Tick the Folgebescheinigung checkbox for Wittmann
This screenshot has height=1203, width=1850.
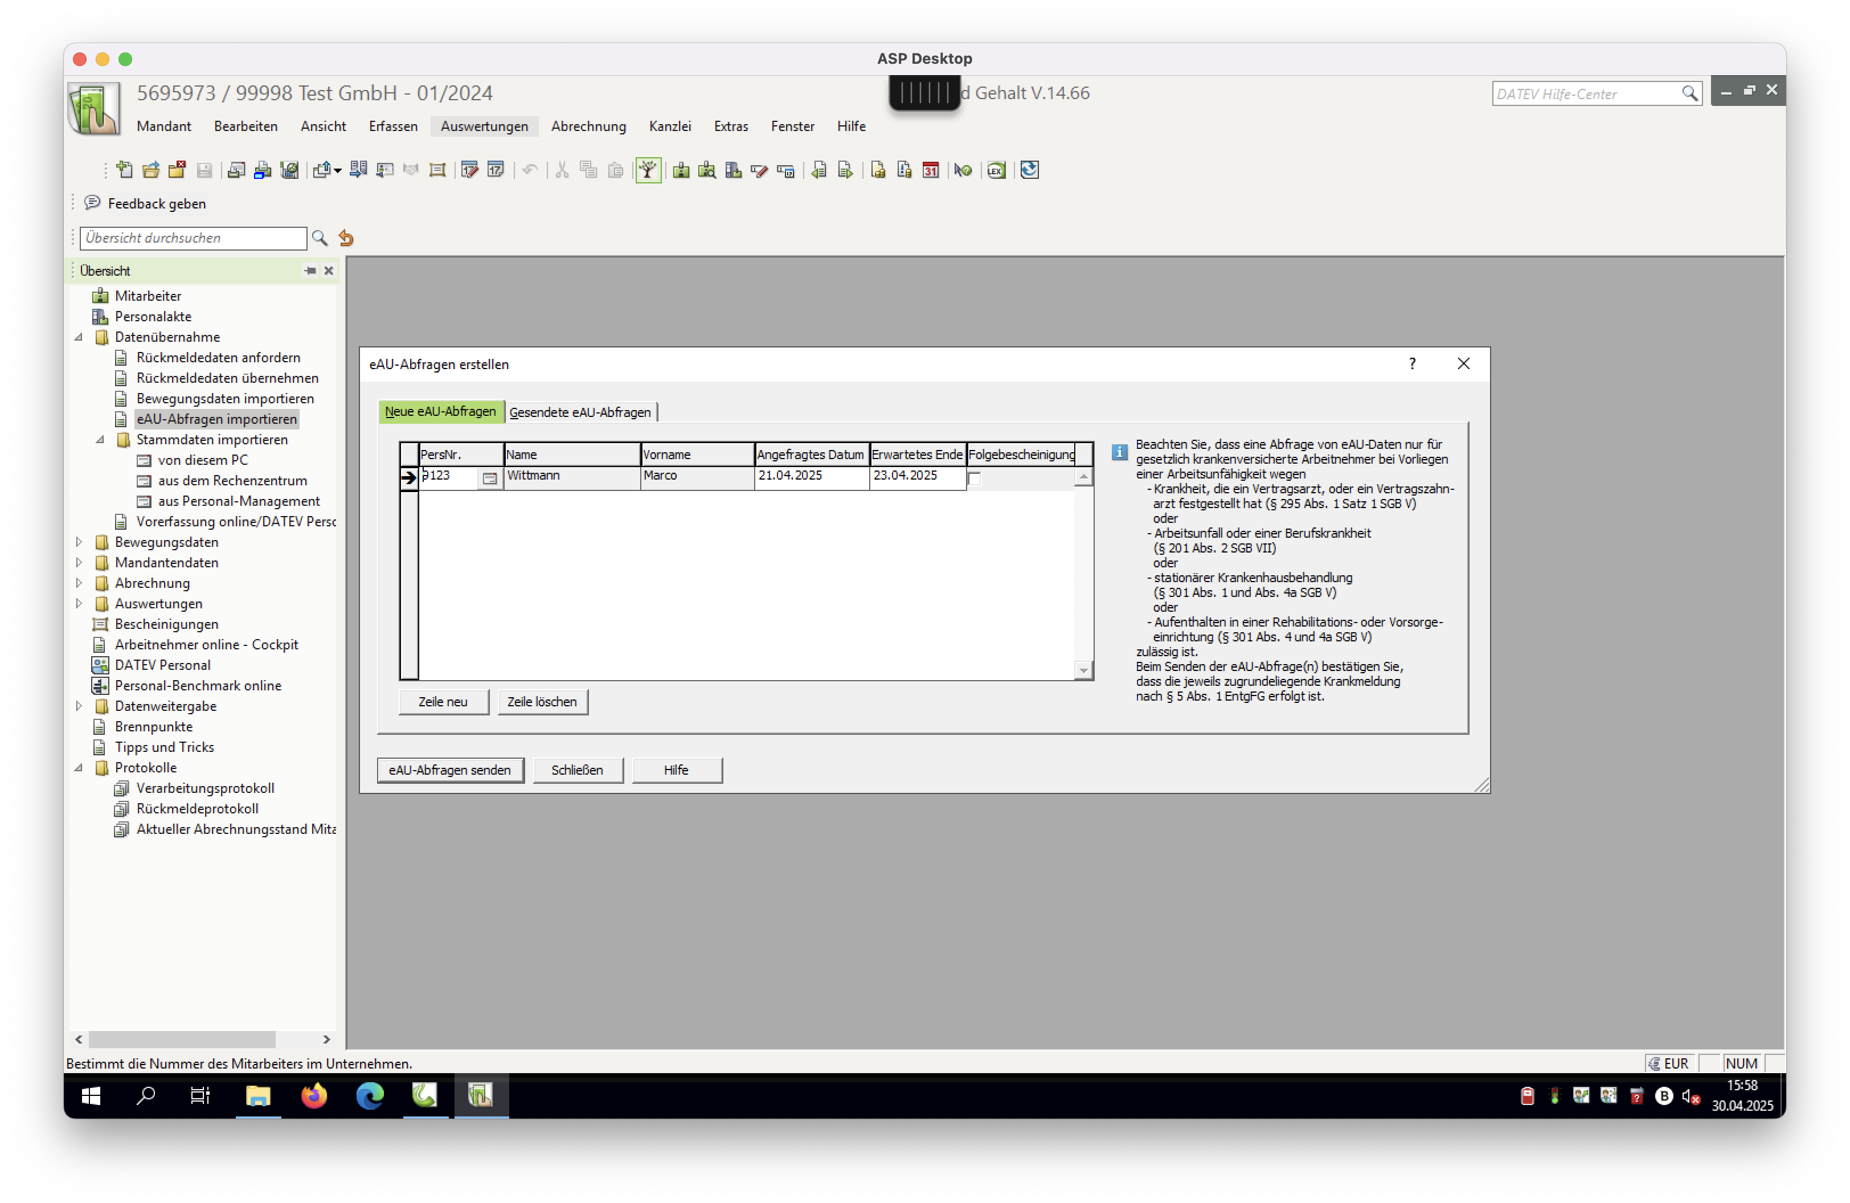pyautogui.click(x=975, y=478)
